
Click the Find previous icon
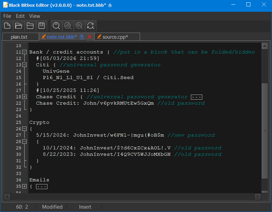79,26
